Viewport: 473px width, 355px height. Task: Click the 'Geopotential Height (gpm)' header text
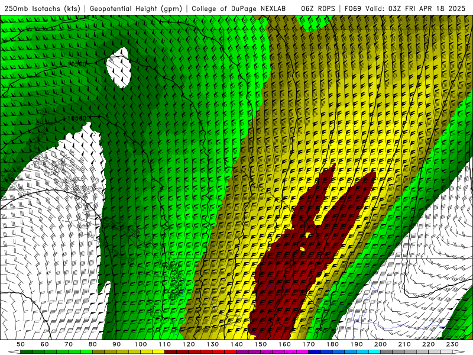(136, 8)
